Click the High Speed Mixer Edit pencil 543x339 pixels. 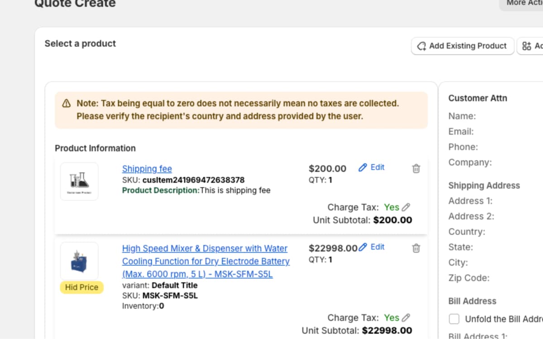pos(362,247)
